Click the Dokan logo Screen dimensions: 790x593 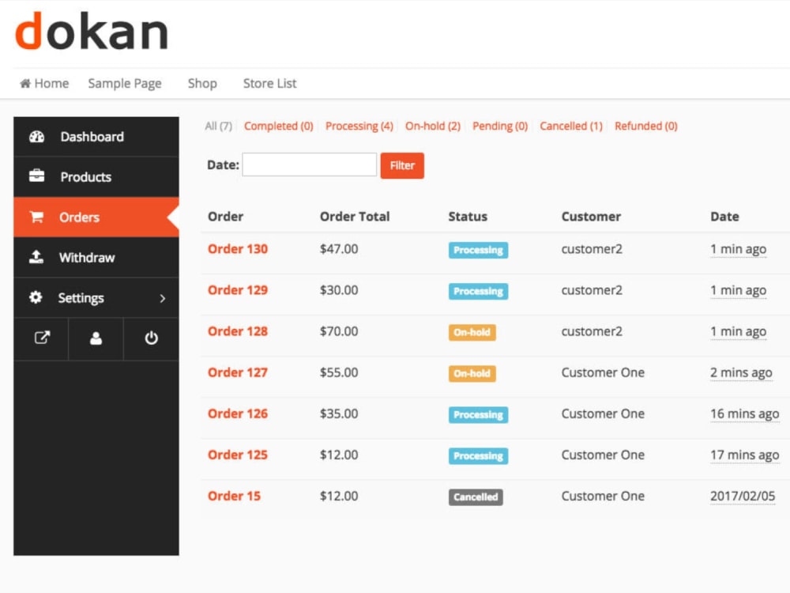pyautogui.click(x=92, y=30)
